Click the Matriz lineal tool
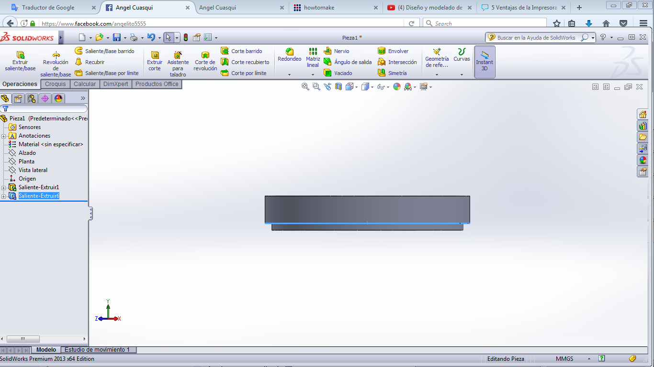The image size is (654, 367). point(313,57)
